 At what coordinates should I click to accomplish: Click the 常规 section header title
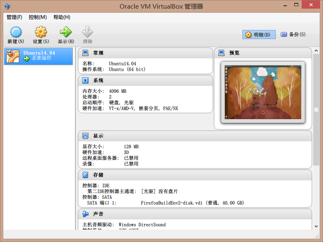[x=98, y=53]
